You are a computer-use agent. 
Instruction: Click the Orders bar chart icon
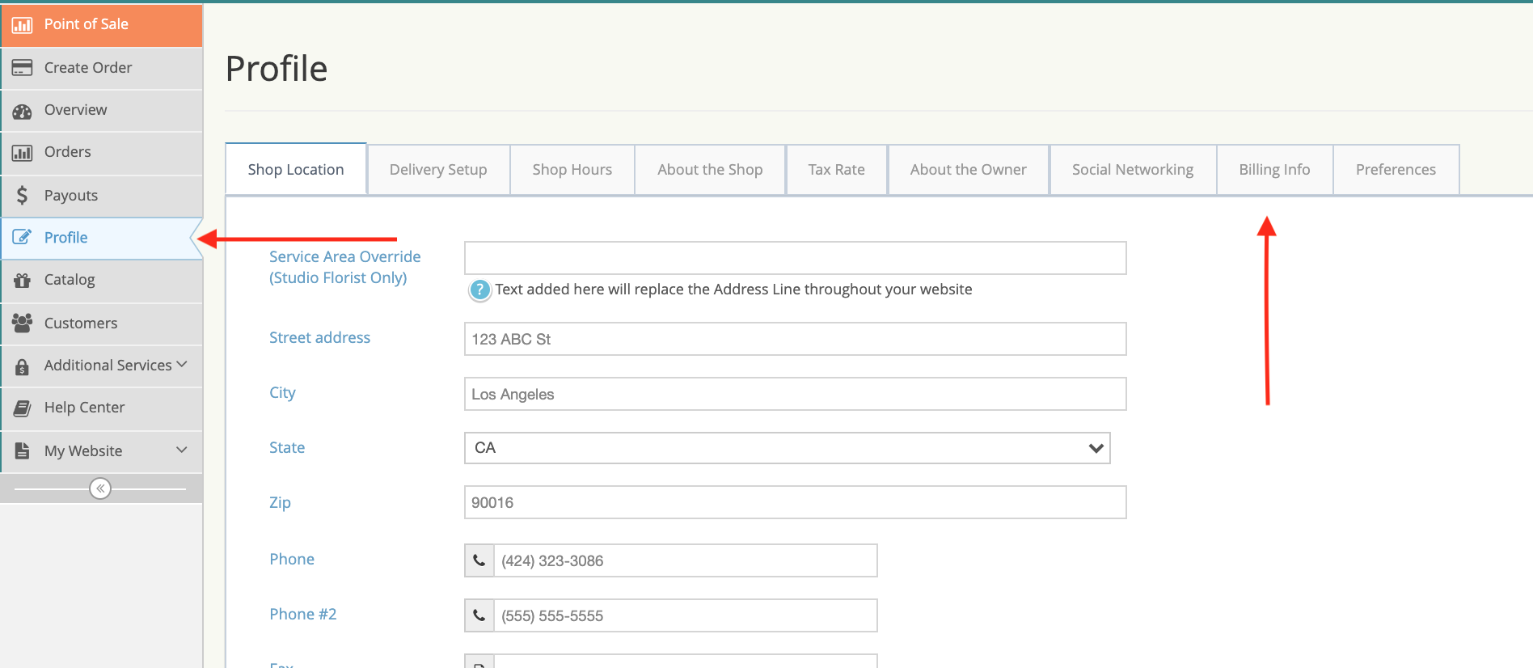pos(22,153)
